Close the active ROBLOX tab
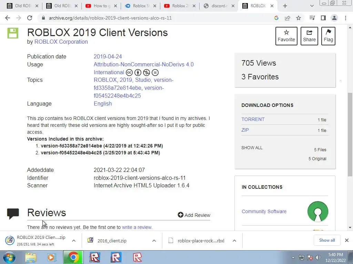Image resolution: width=353 pixels, height=264 pixels. (272, 6)
